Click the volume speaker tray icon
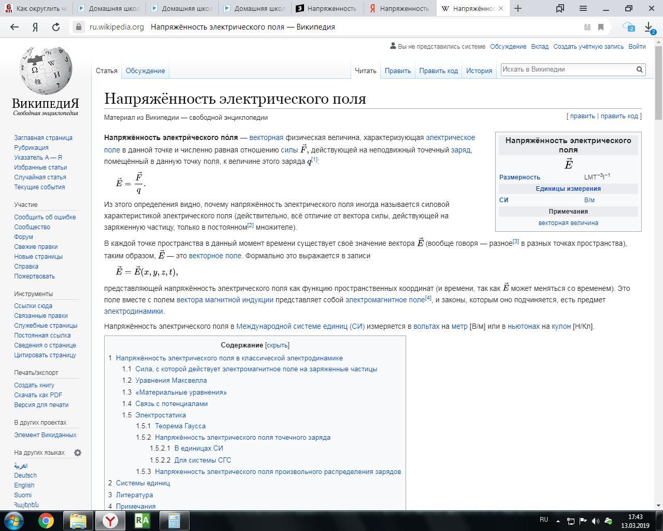 596,521
